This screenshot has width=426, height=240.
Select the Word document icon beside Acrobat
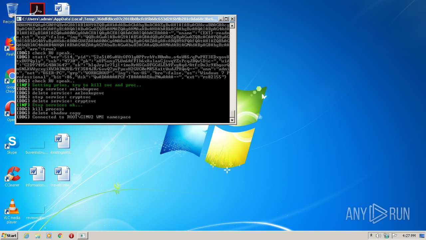click(62, 9)
